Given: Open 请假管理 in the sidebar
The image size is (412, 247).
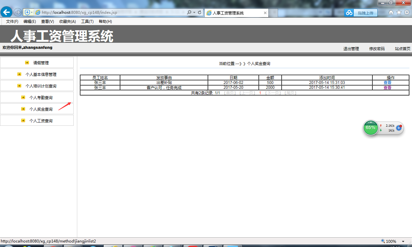Looking at the screenshot, I should pos(41,63).
